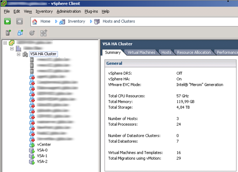Click the New Resource Pool toolbar icon
238x172 pixels.
[x=32, y=33]
